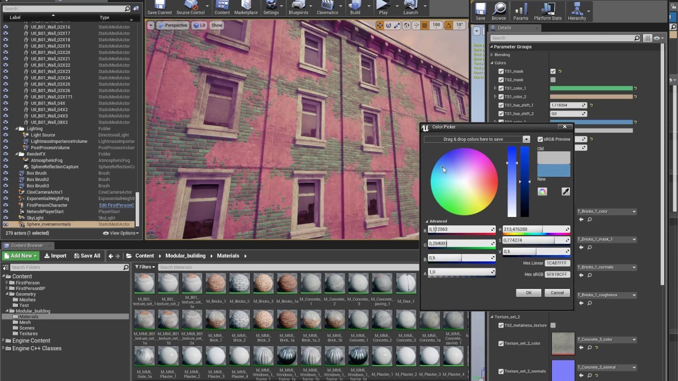
Task: Open the M_Door_1 material thumbnail
Action: click(406, 283)
